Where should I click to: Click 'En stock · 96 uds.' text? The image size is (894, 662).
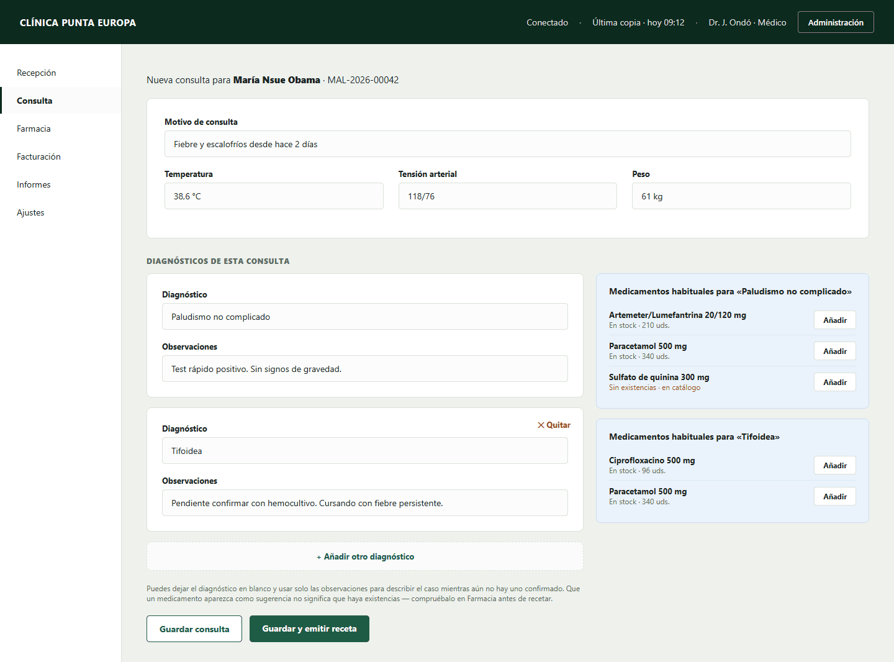click(637, 471)
